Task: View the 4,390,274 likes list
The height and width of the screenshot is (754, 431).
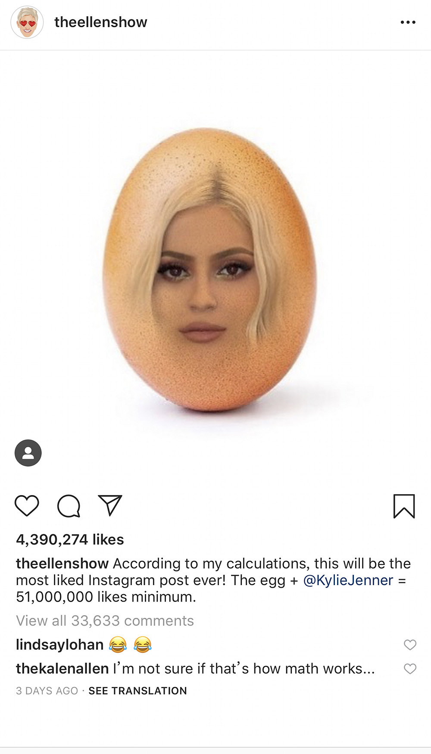Action: [x=70, y=539]
